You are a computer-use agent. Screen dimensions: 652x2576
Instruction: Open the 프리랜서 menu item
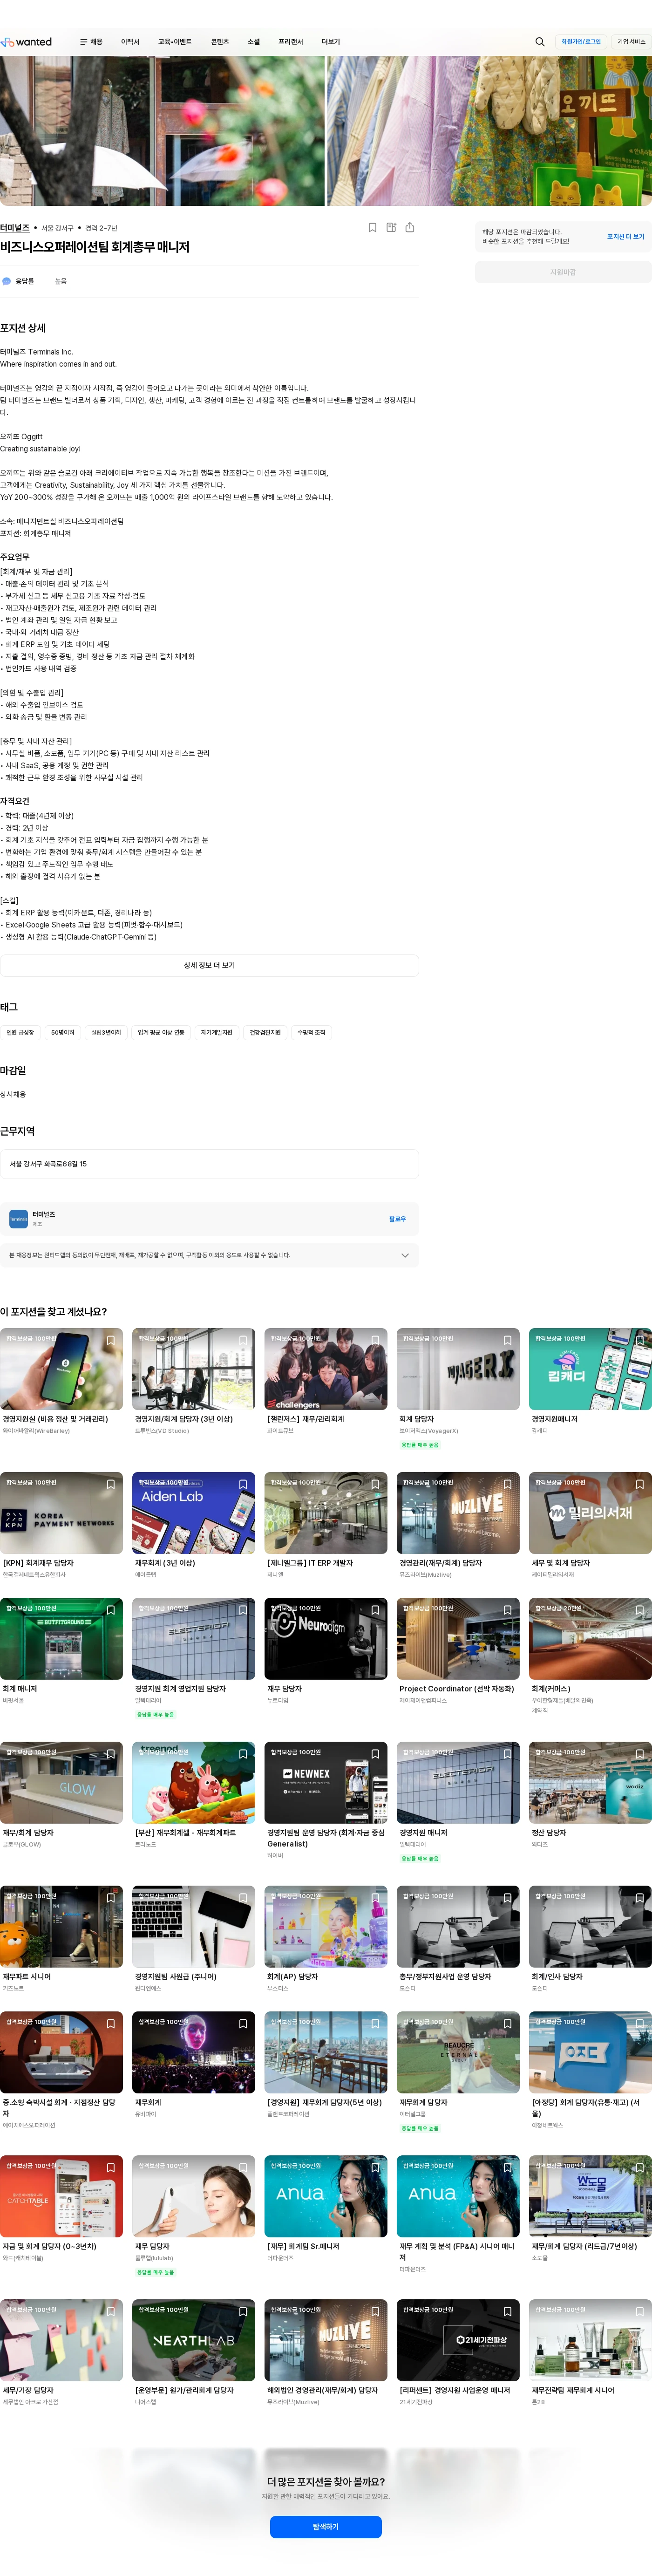tap(290, 42)
